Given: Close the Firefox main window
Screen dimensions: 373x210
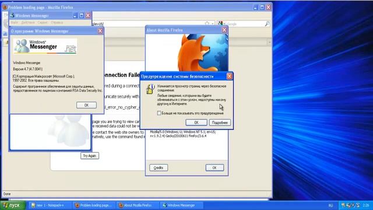Looking at the screenshot, I should click(x=268, y=8).
